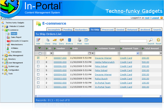Switch to the Incomplete tab
Screen dimensions: 164x111
54,29
